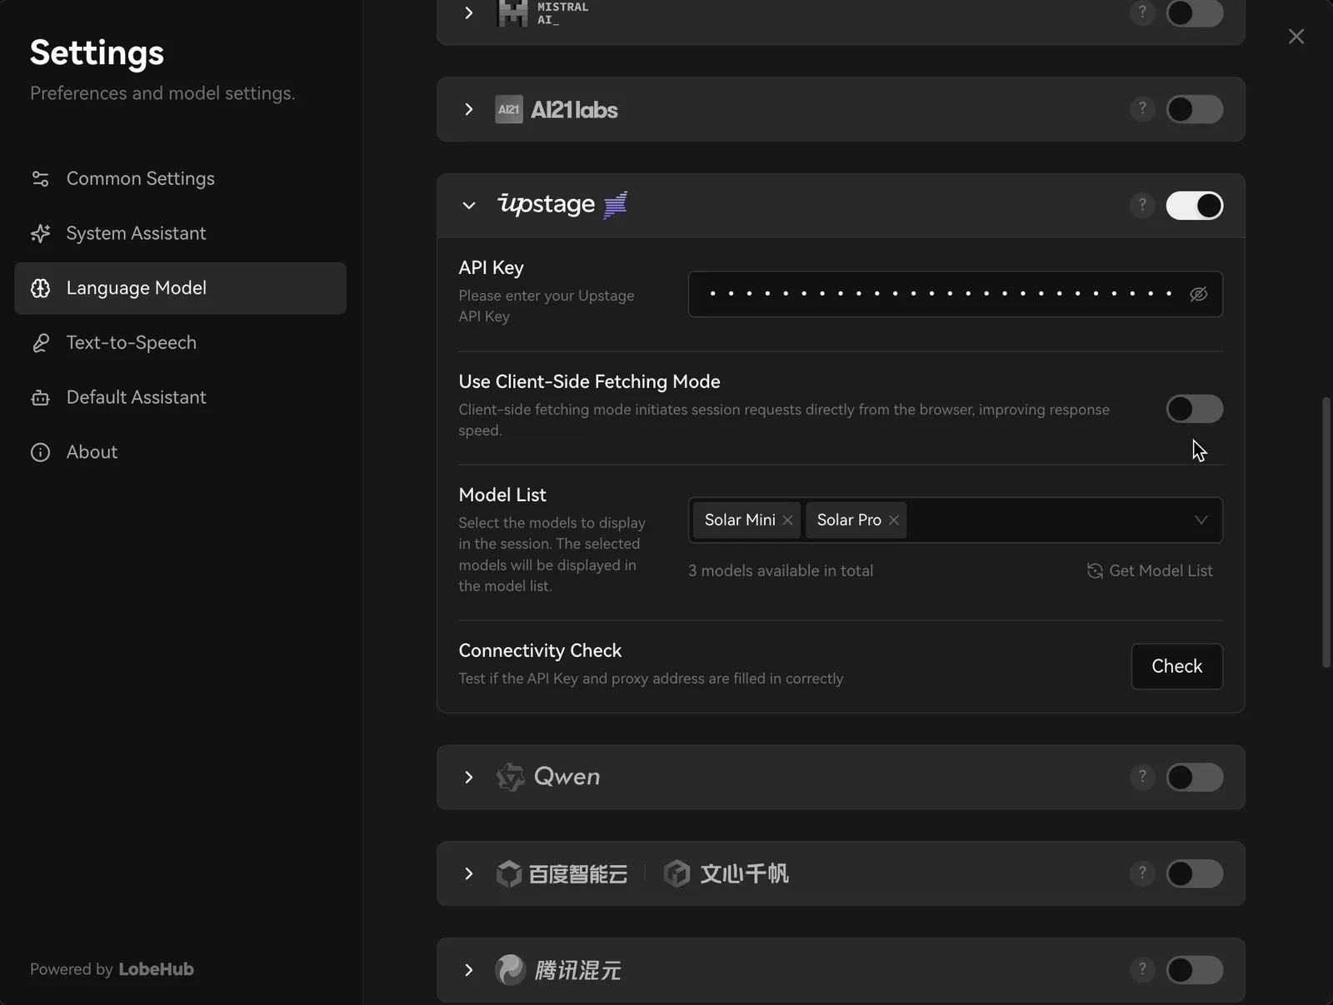Disable the Upstage provider toggle
Image resolution: width=1333 pixels, height=1005 pixels.
[1194, 205]
